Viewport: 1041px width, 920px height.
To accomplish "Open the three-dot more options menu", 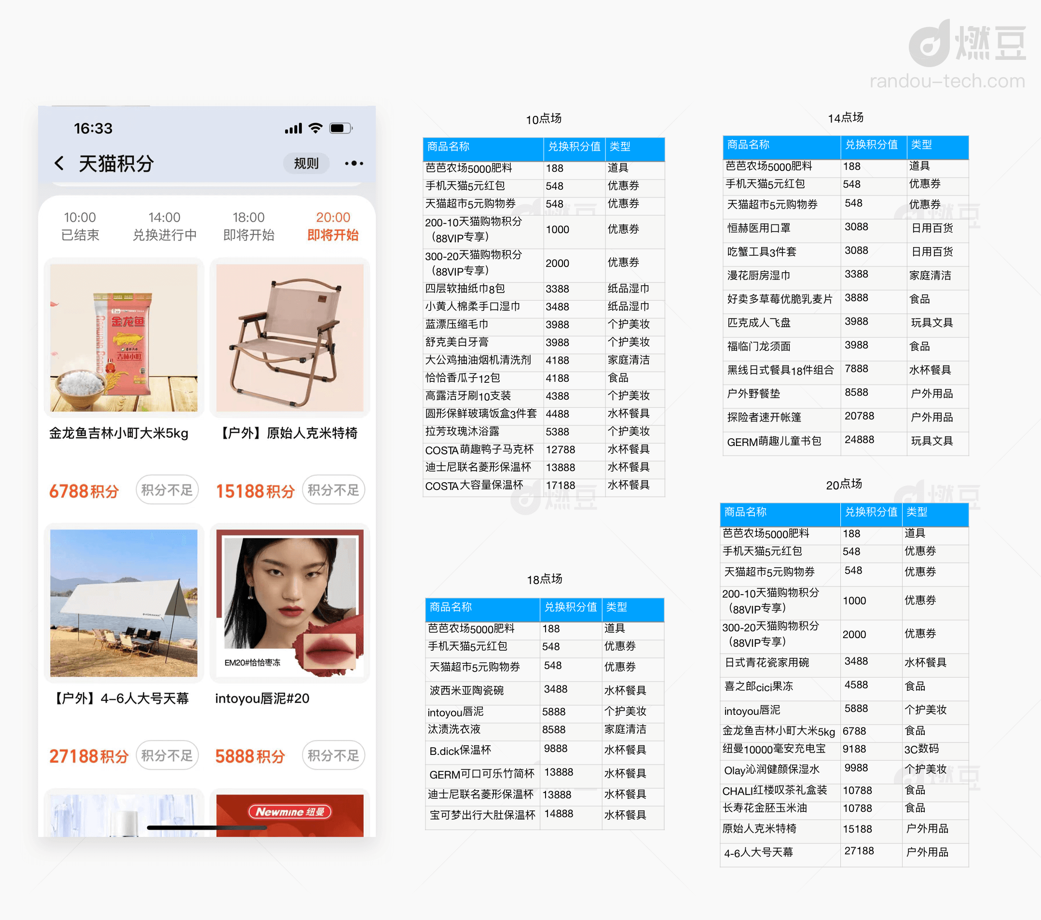I will (354, 163).
